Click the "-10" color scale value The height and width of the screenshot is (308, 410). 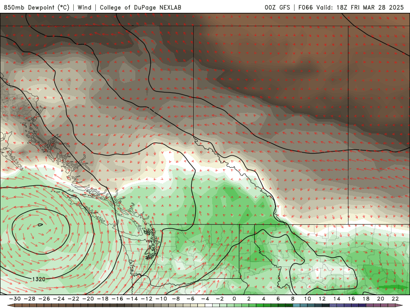(x=161, y=299)
